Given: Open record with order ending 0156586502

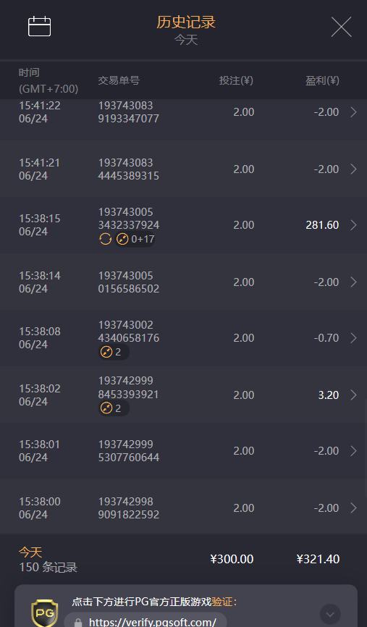Looking at the screenshot, I should (x=184, y=282).
